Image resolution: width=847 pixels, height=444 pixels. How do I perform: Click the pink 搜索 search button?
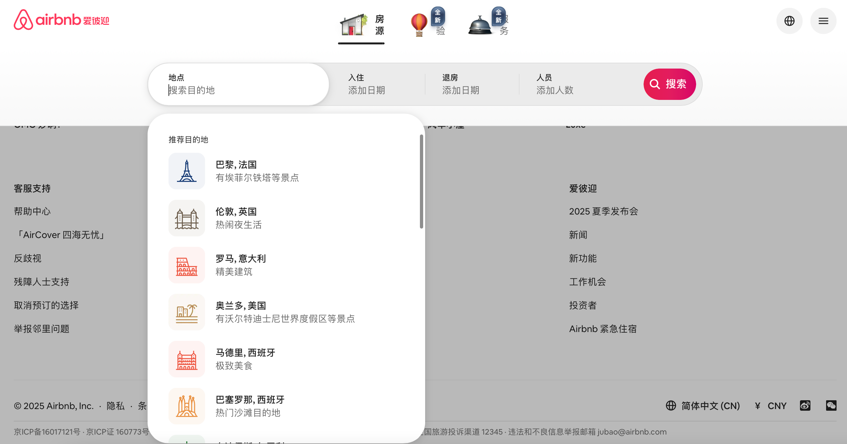tap(669, 84)
